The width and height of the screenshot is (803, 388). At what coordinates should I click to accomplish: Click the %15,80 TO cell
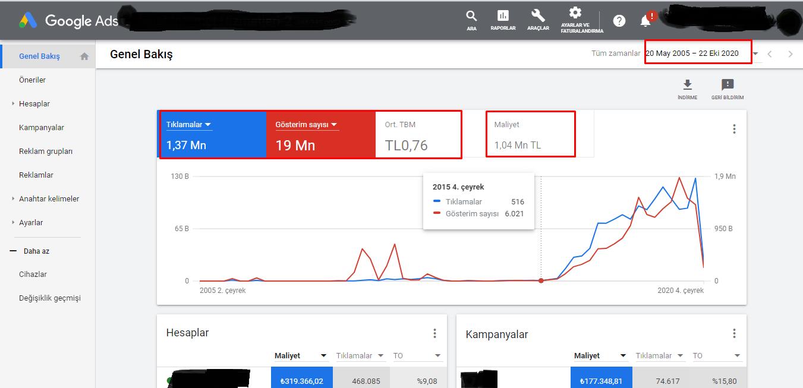(x=718, y=377)
